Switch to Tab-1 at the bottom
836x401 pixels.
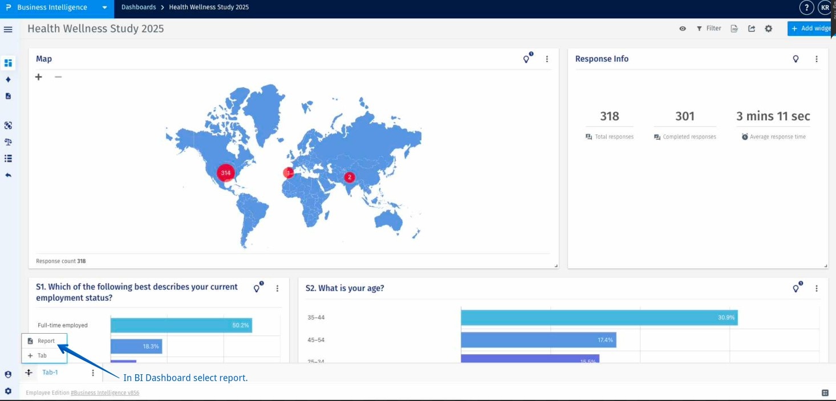[x=50, y=372]
